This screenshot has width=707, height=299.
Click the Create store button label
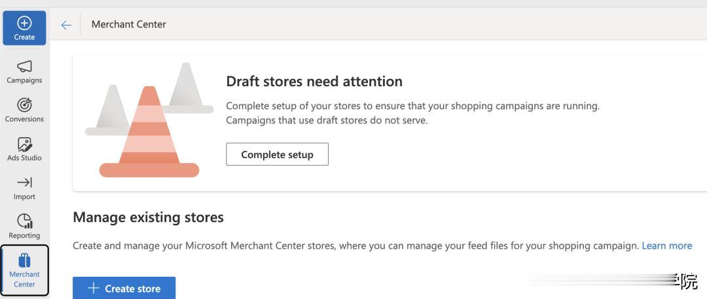click(132, 289)
